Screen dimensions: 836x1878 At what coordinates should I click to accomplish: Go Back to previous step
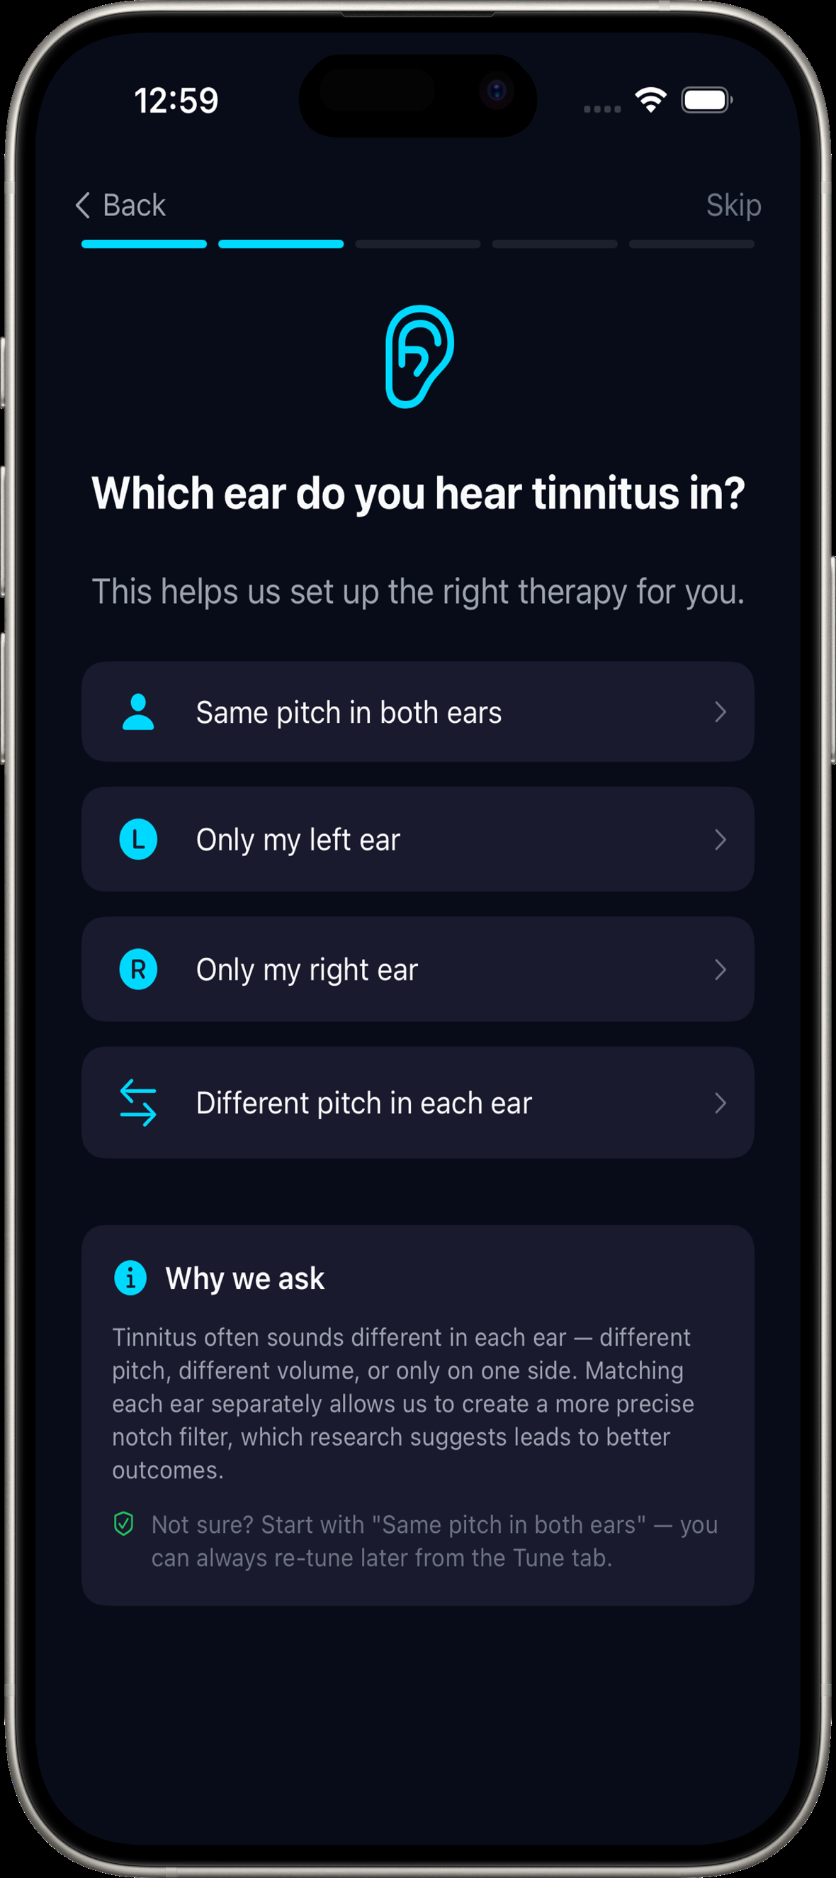pyautogui.click(x=121, y=205)
